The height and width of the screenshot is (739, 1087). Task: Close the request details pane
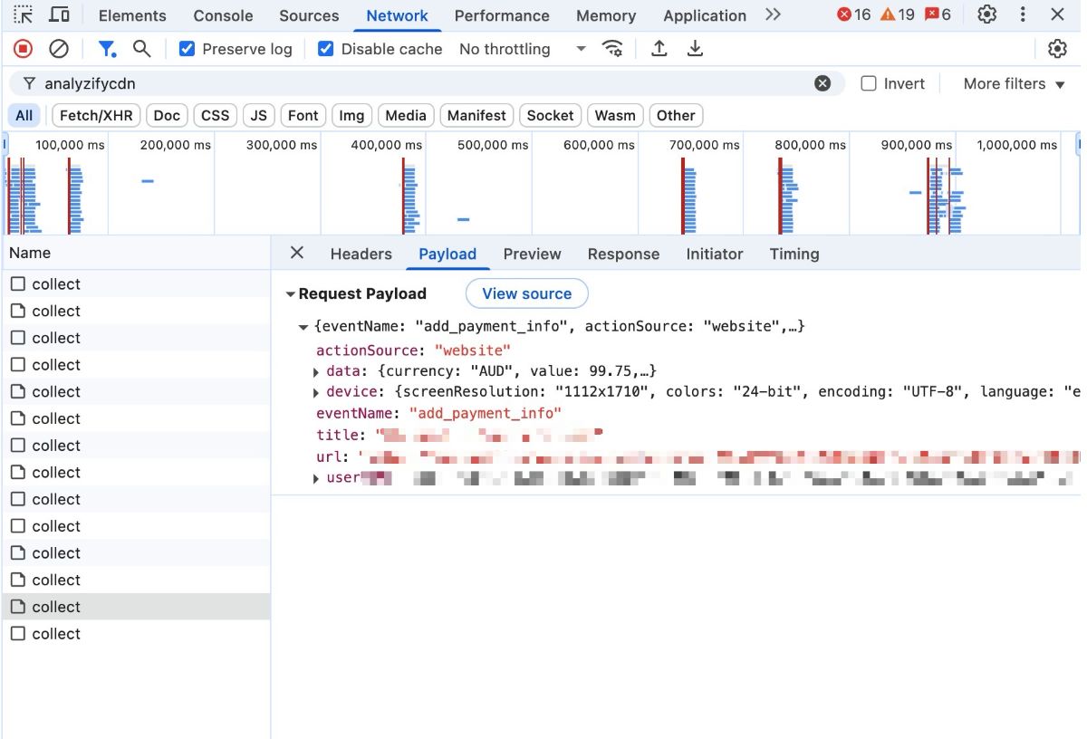coord(296,254)
